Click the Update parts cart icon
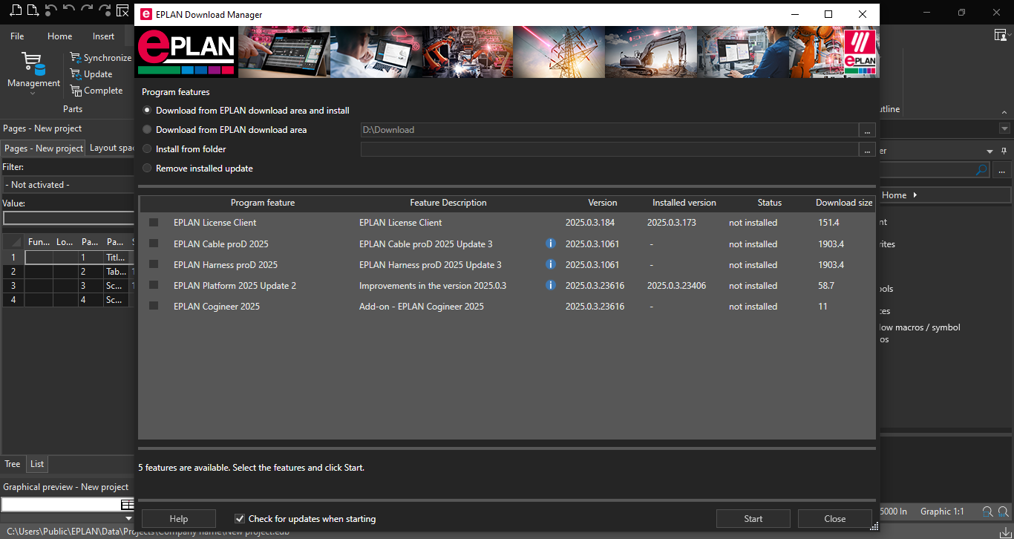The width and height of the screenshot is (1014, 539). click(x=76, y=73)
